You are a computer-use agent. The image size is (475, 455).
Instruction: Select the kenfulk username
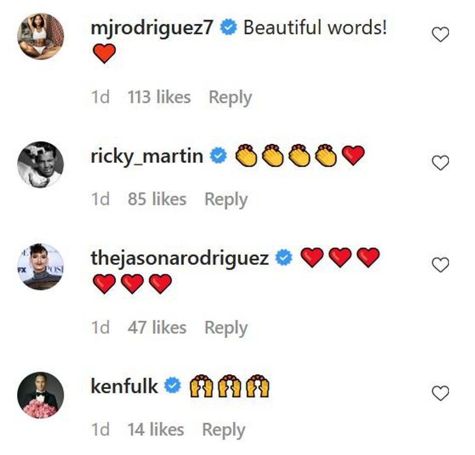click(x=125, y=387)
